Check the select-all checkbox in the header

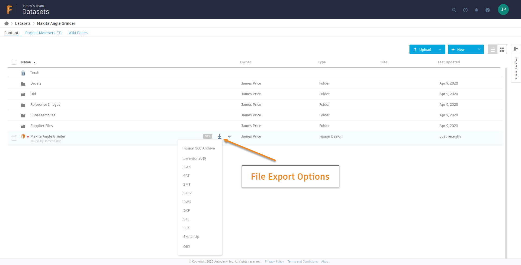click(14, 62)
